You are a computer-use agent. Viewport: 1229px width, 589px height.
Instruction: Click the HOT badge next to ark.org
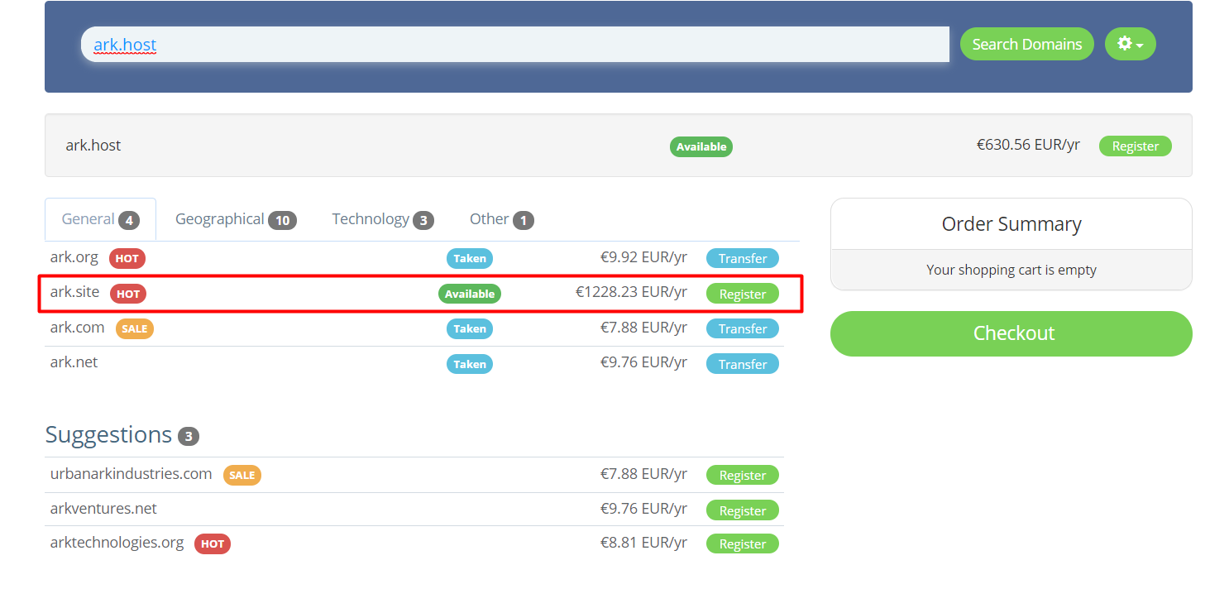(x=127, y=258)
